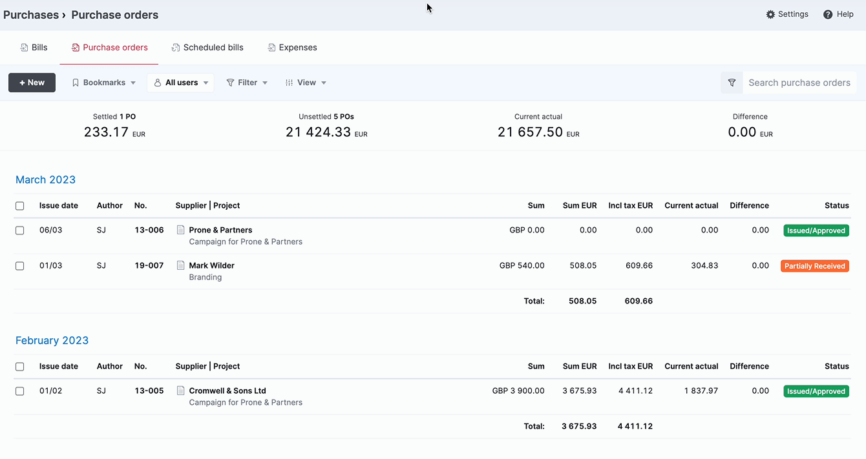Open document icon for Mark Wilder order
Viewport: 866px width, 459px height.
(x=181, y=265)
